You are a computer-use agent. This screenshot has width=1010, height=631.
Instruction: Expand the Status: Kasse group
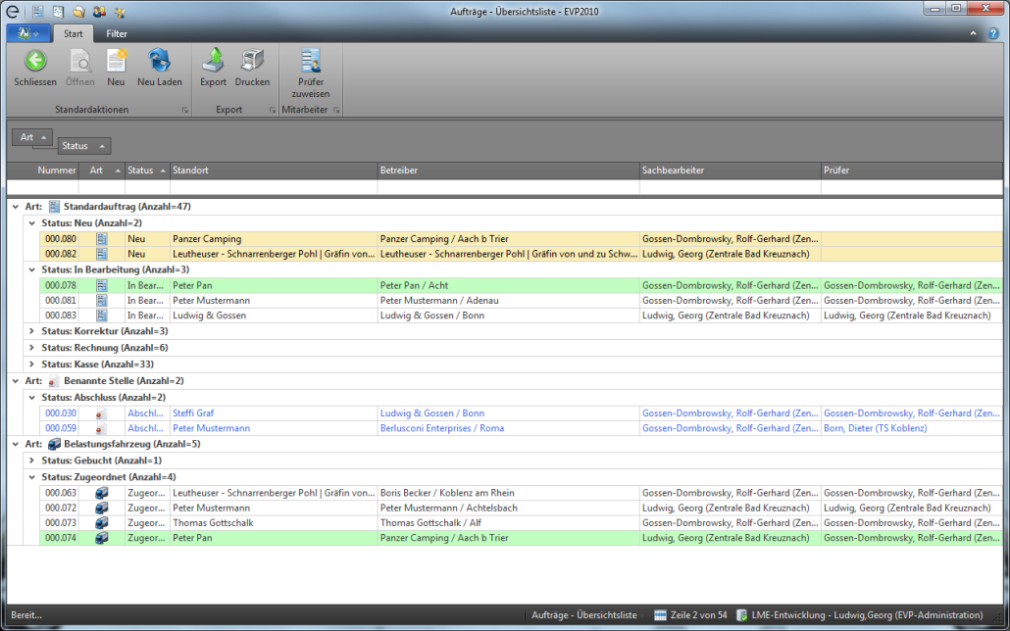(x=31, y=364)
